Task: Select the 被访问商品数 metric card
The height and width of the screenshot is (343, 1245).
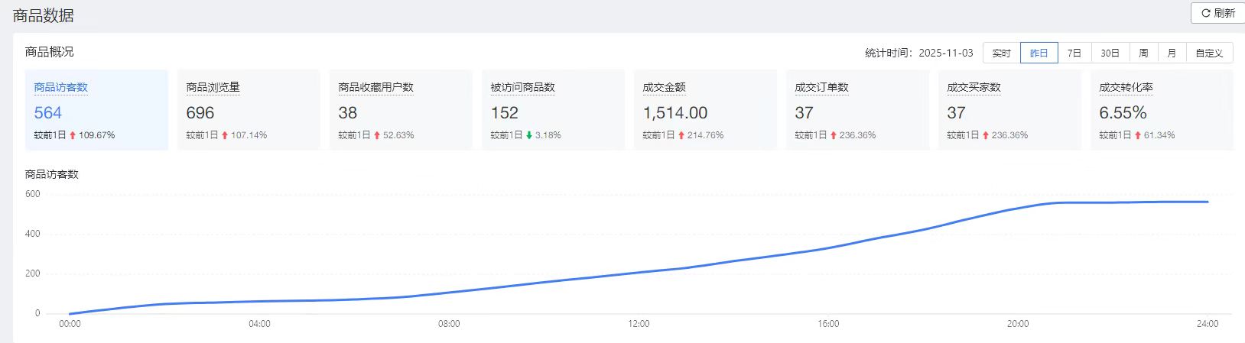Action: pos(553,110)
